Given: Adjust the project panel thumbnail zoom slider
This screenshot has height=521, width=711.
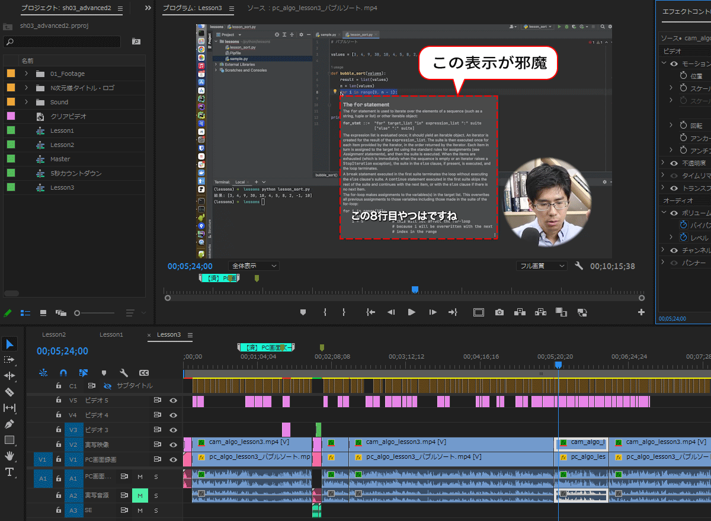Looking at the screenshot, I should pyautogui.click(x=77, y=313).
